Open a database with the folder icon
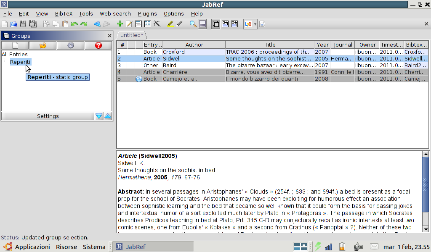 click(x=14, y=24)
